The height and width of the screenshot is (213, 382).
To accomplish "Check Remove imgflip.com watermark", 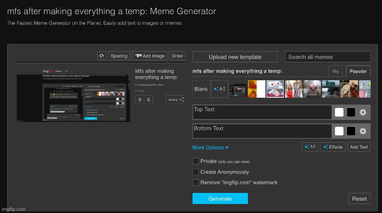I will 195,182.
